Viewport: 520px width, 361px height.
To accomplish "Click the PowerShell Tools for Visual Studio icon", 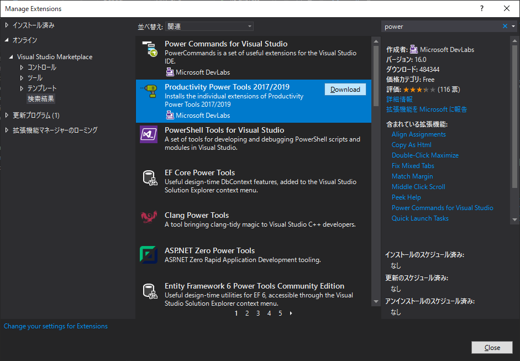I will click(x=149, y=134).
